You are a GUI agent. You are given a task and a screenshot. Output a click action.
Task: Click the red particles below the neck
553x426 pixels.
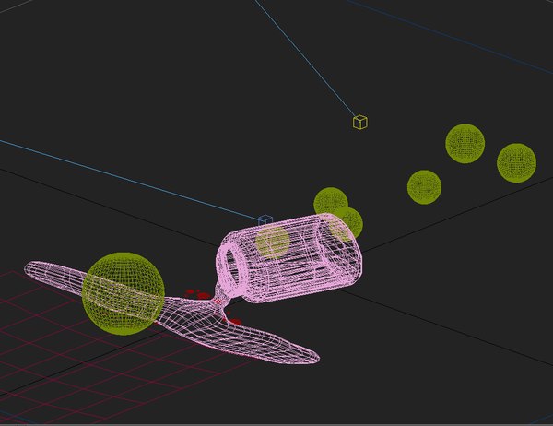tap(233, 321)
